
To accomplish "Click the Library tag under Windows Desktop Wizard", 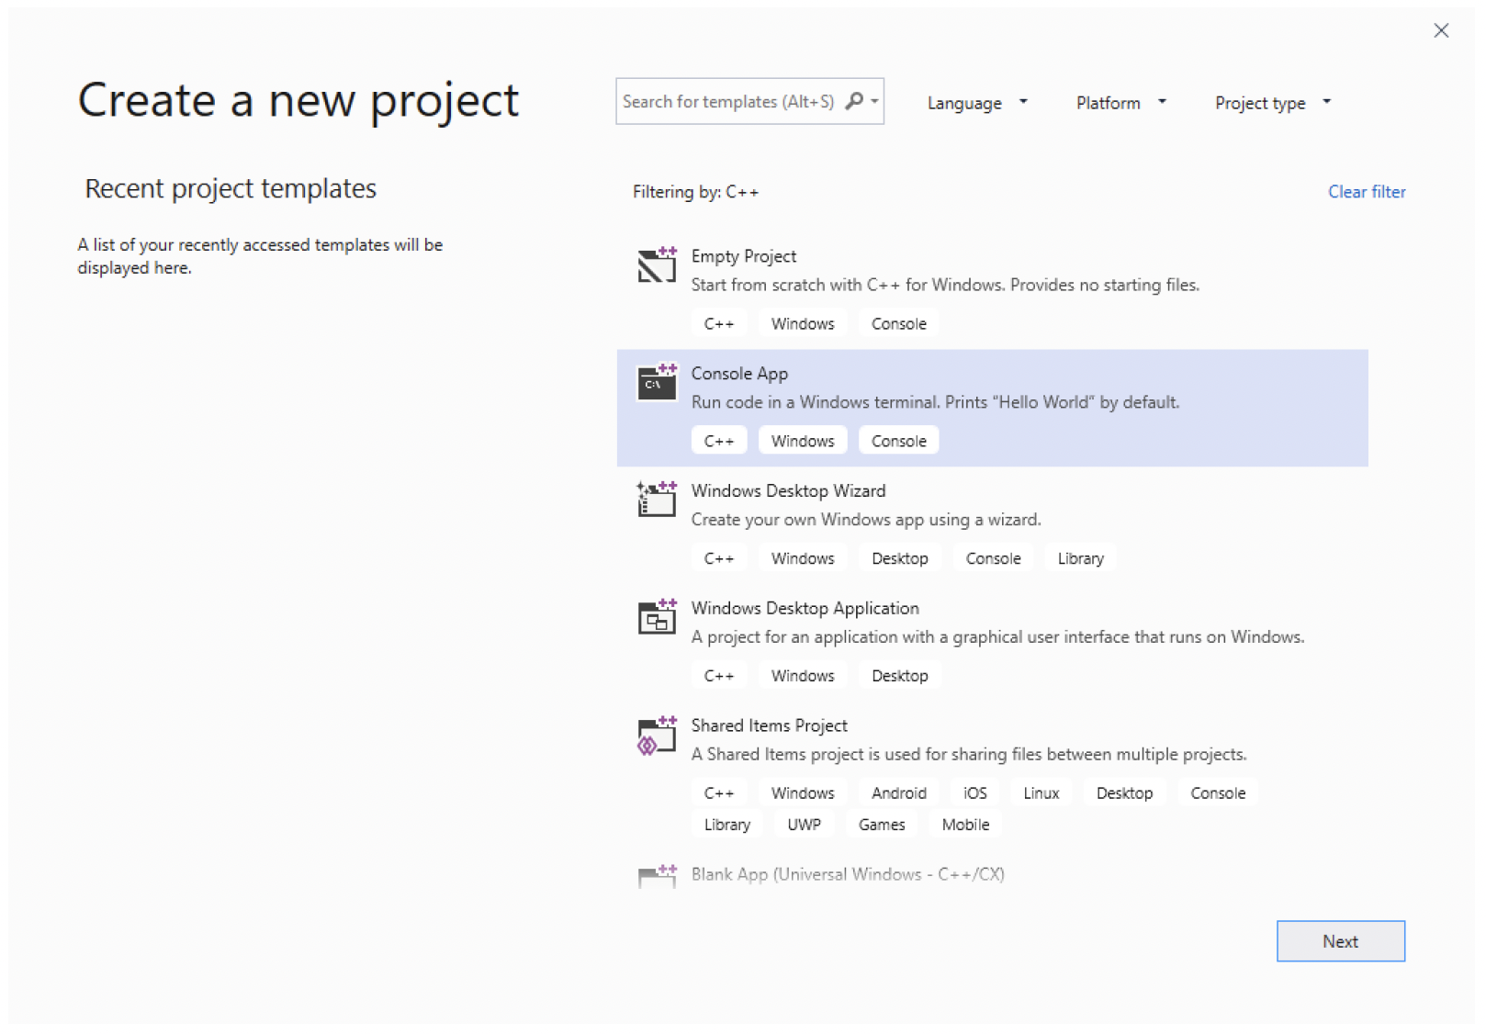I will [1080, 558].
